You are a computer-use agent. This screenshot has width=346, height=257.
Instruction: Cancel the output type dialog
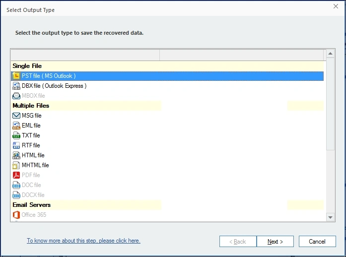click(317, 242)
